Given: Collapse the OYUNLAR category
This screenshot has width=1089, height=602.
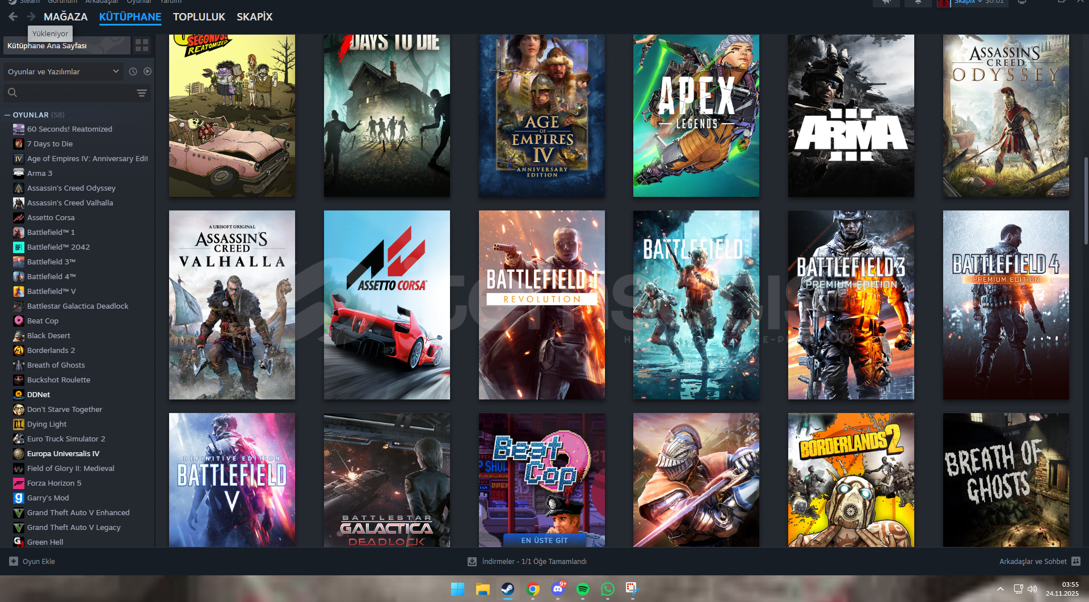Looking at the screenshot, I should pos(7,115).
